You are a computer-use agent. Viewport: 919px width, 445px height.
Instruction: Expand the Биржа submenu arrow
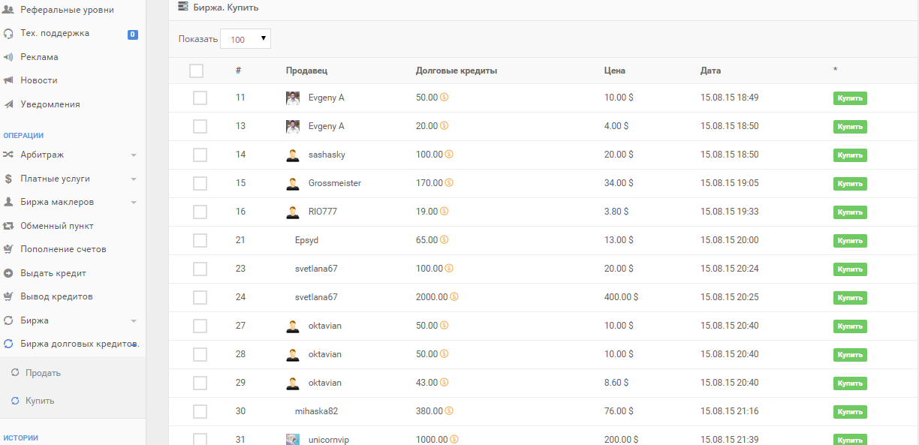[134, 321]
